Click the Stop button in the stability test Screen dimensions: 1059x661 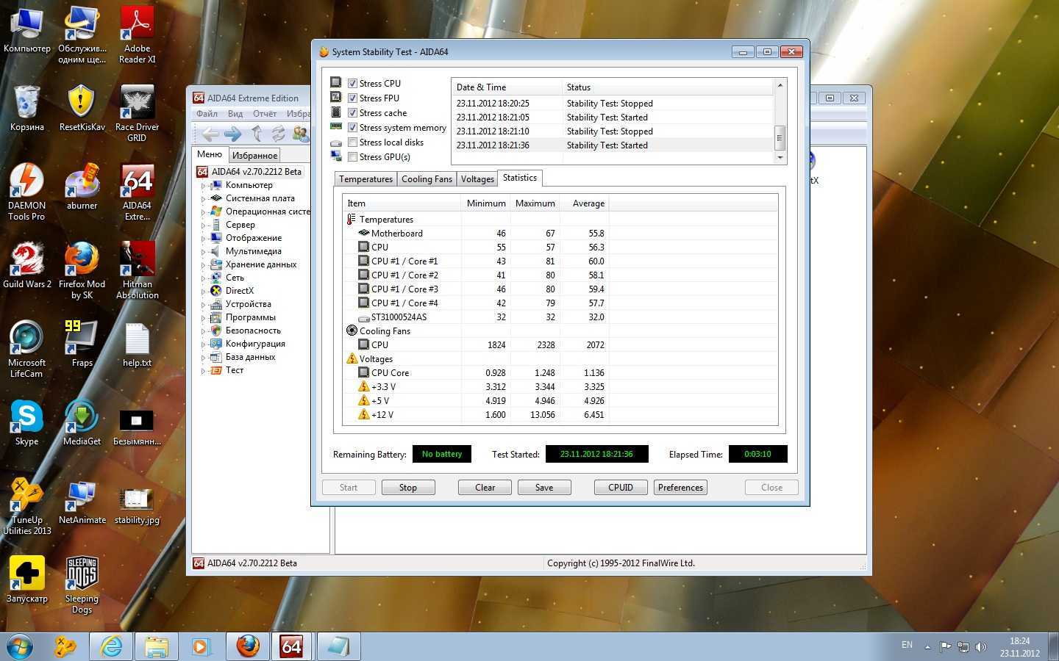tap(408, 487)
